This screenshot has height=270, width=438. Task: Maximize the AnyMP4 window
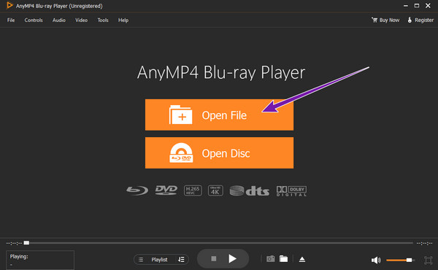[x=417, y=6]
